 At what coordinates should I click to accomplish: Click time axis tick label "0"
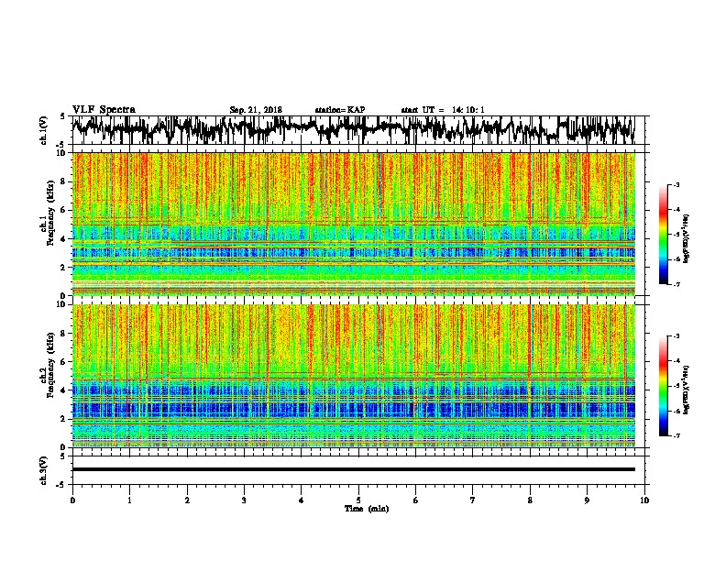(x=72, y=500)
